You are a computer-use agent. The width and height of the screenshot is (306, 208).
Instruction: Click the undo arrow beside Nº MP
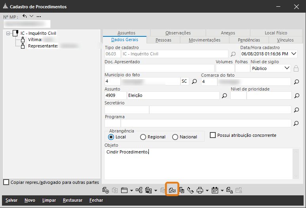click(25, 16)
